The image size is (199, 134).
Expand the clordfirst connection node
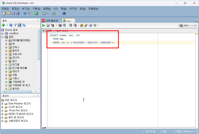click(x=2, y=33)
